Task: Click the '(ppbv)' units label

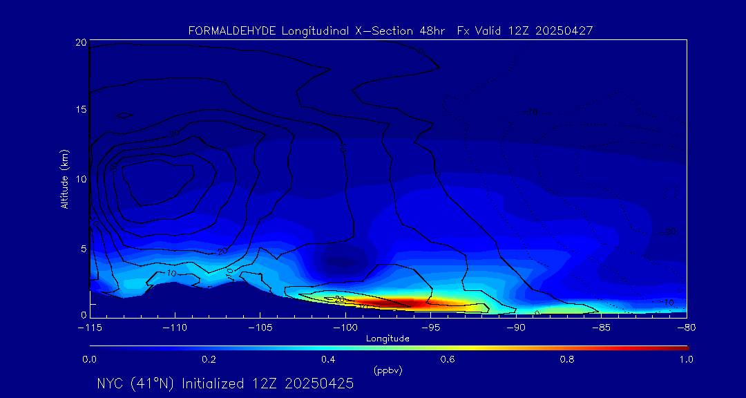Action: coord(388,370)
